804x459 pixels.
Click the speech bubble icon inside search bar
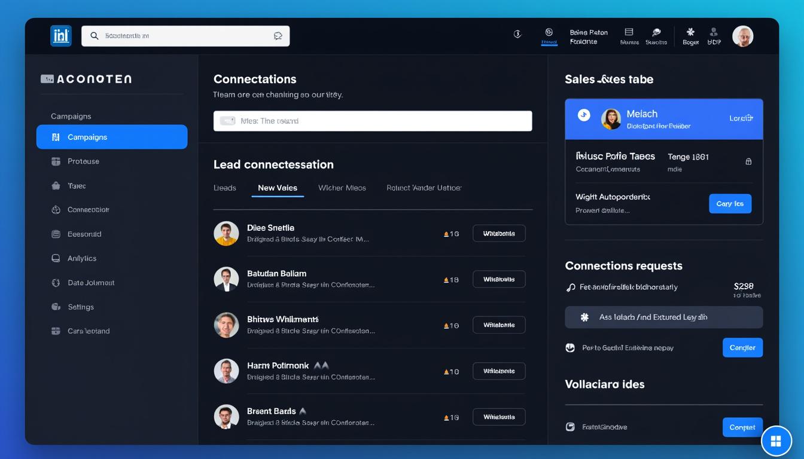(x=278, y=36)
